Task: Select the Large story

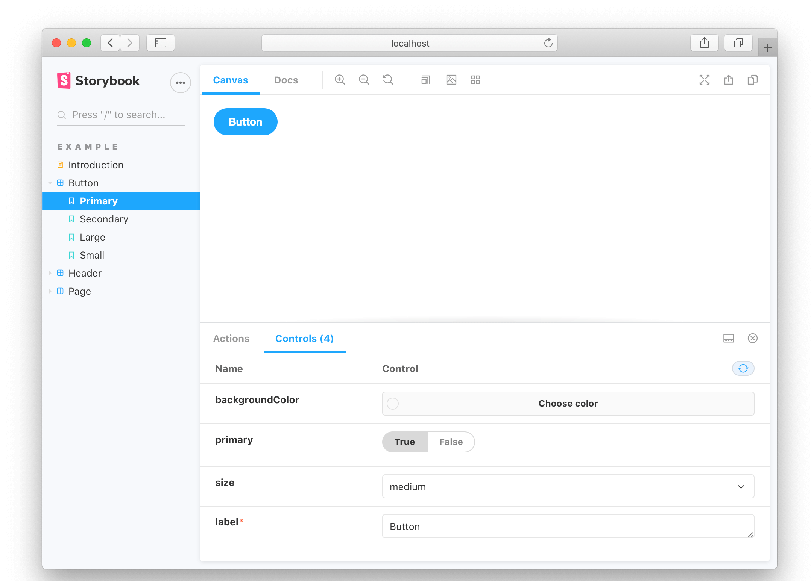Action: click(92, 237)
